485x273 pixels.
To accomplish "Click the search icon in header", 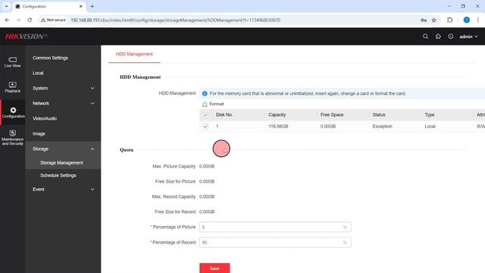I will click(425, 36).
